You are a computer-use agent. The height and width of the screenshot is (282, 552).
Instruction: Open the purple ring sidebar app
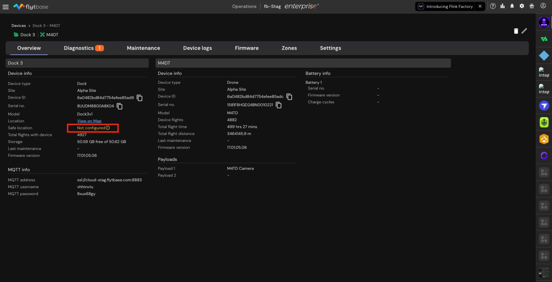pos(544,156)
